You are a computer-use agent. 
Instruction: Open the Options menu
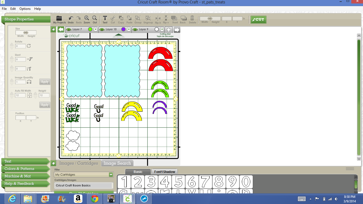tap(25, 9)
